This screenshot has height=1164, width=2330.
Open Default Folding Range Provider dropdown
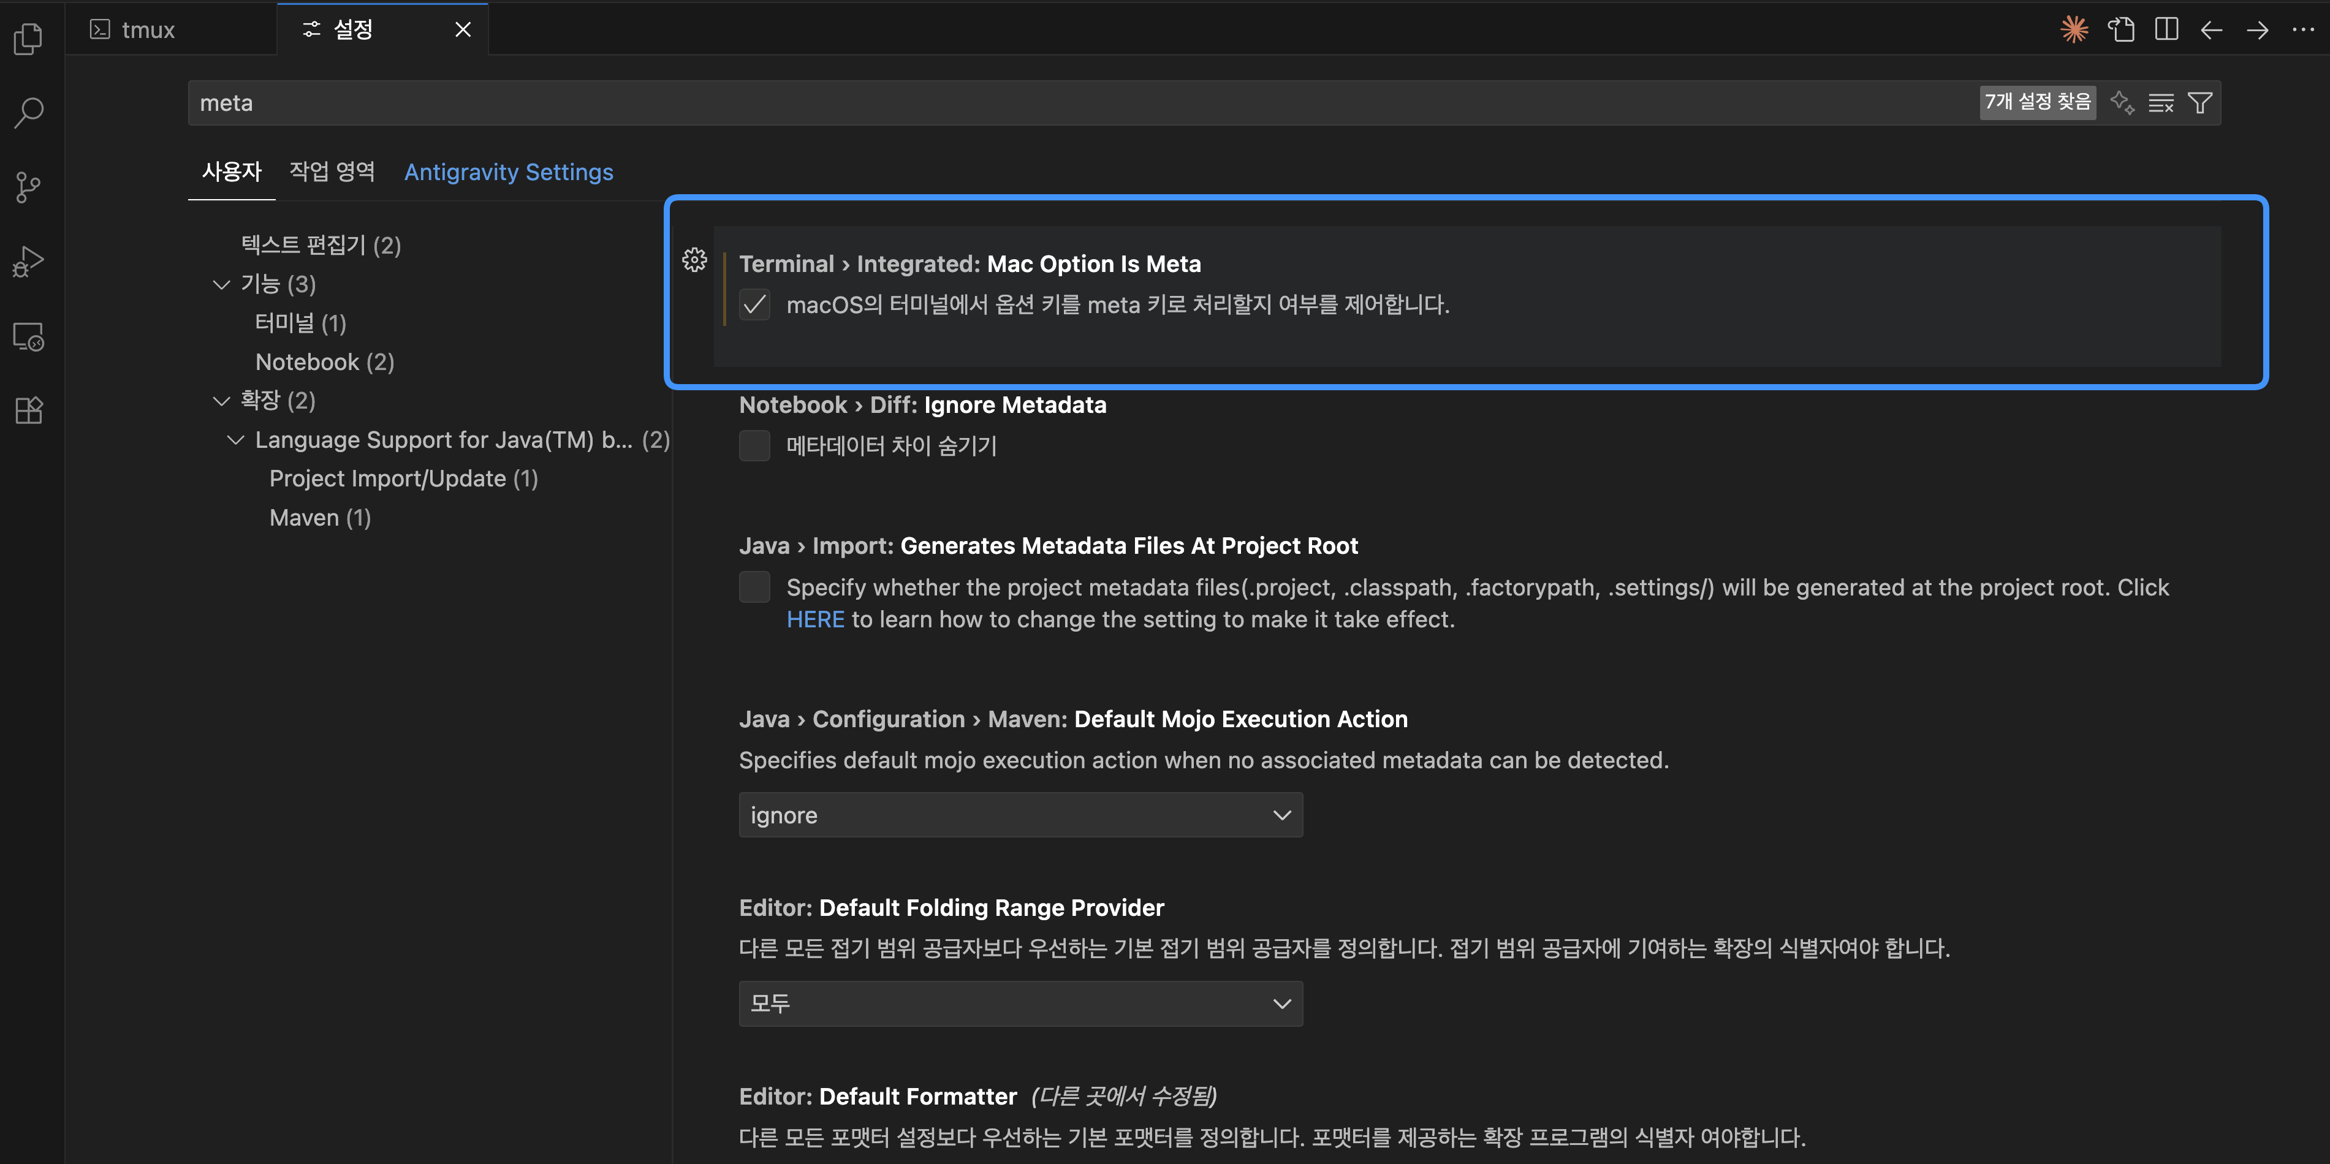click(1020, 1003)
